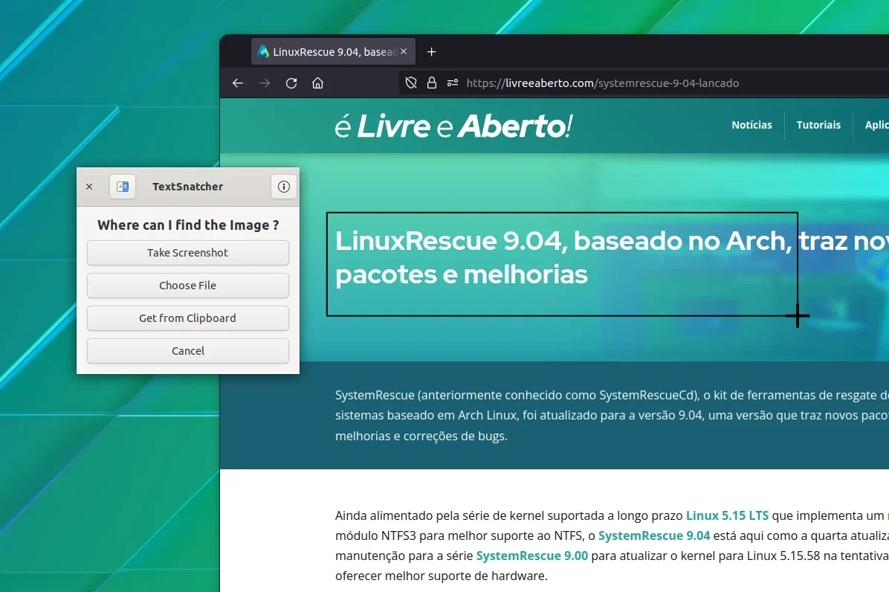The height and width of the screenshot is (592, 889).
Task: Reload the current browser page
Action: click(x=291, y=83)
